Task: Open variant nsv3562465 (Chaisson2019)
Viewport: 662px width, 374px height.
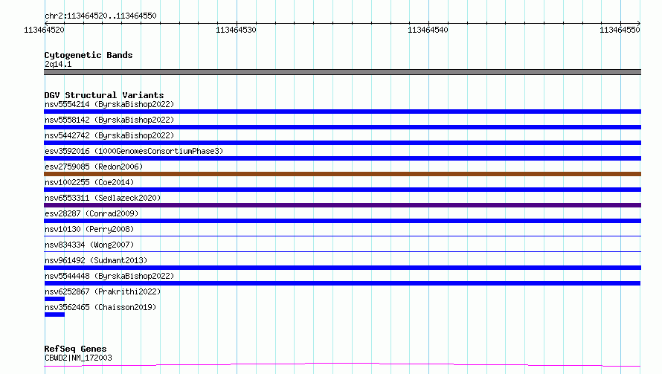Action: [x=100, y=307]
